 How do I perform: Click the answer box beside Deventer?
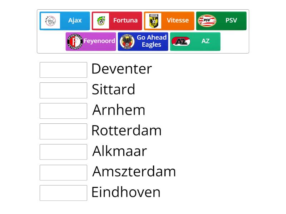(x=63, y=70)
